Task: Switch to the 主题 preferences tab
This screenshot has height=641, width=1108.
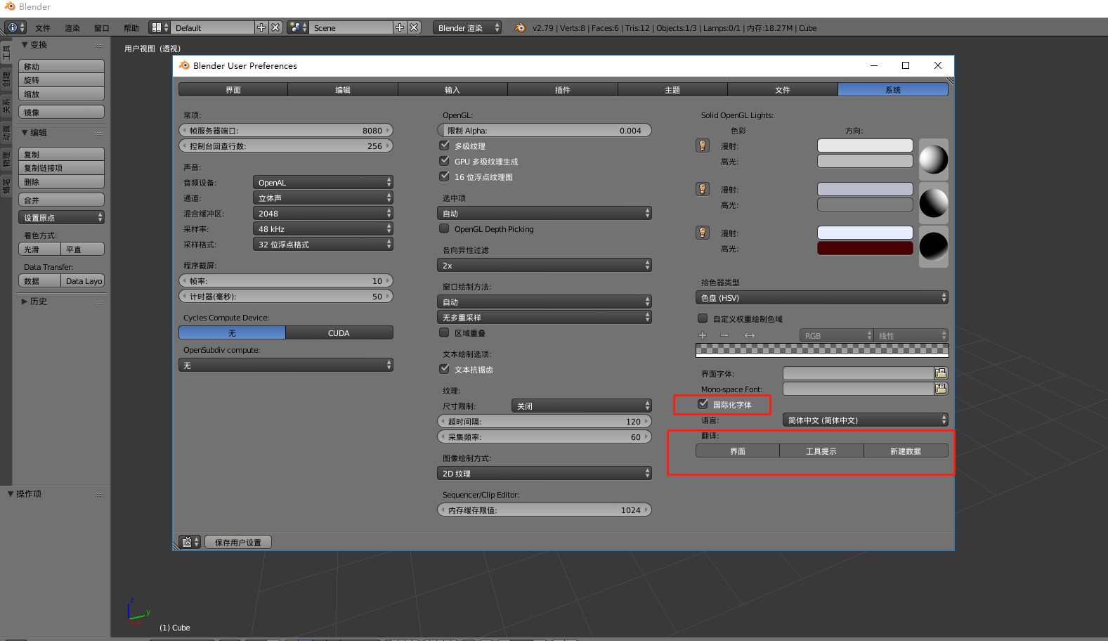Action: (x=672, y=89)
